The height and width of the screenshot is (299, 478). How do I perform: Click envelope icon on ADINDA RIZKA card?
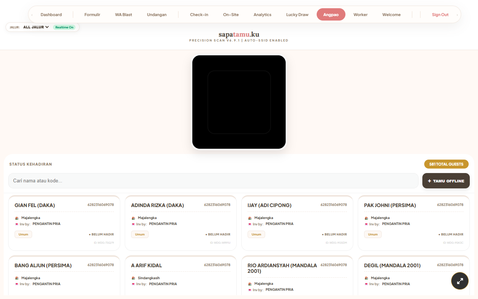(x=133, y=224)
